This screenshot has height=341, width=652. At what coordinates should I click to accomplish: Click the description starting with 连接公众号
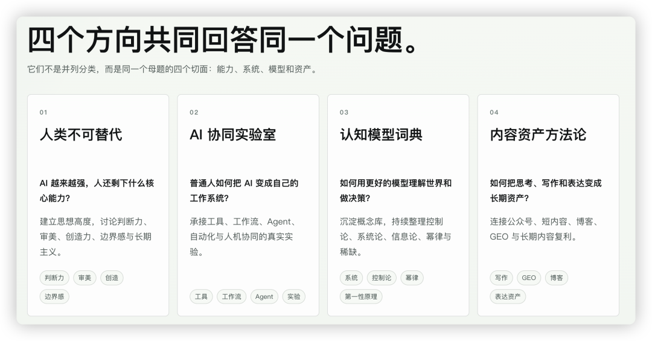pos(545,229)
